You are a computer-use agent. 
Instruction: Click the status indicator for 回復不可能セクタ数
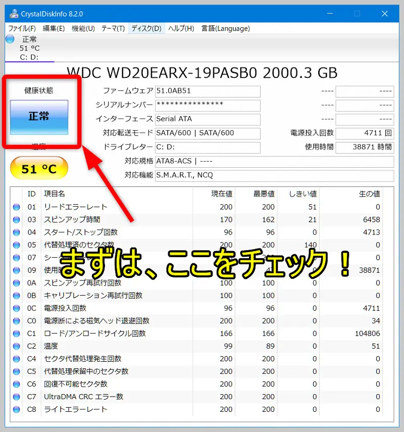click(16, 384)
